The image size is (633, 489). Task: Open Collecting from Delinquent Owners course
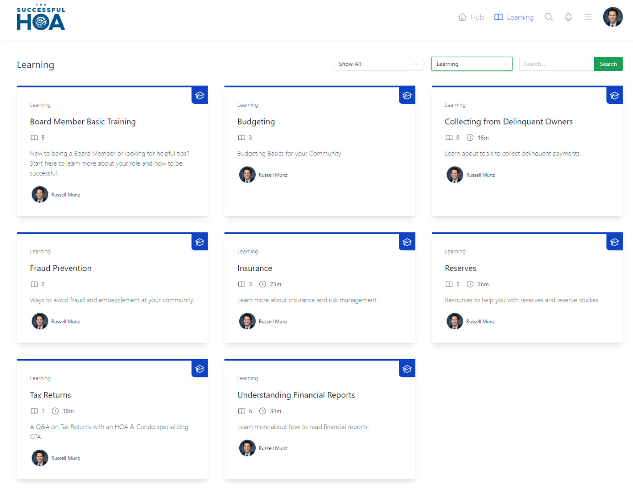pyautogui.click(x=508, y=122)
